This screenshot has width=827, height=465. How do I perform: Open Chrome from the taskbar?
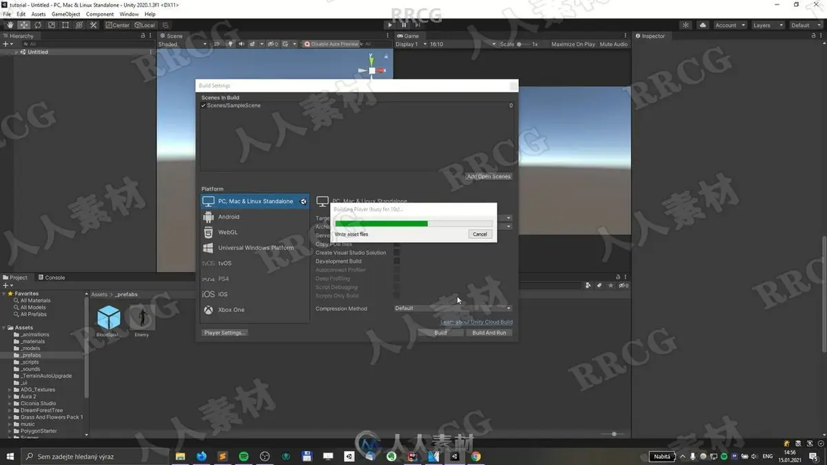476,456
